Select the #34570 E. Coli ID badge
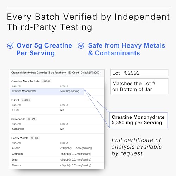This screenshot has height=176, width=176. (26, 100)
